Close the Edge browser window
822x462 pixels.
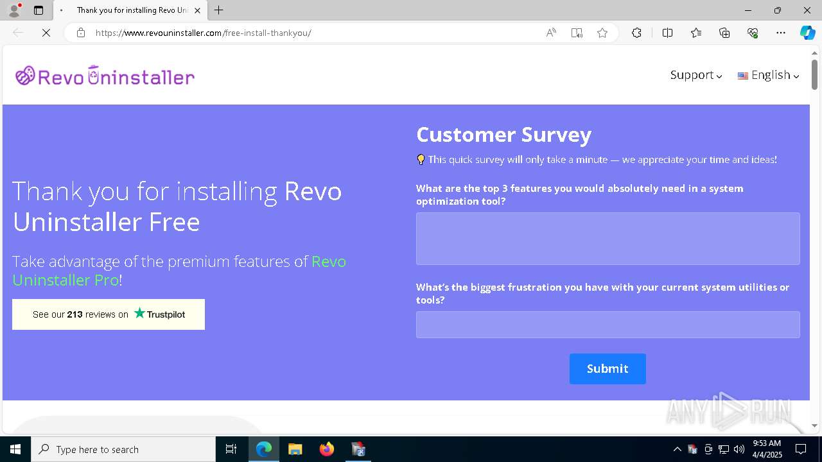point(807,10)
